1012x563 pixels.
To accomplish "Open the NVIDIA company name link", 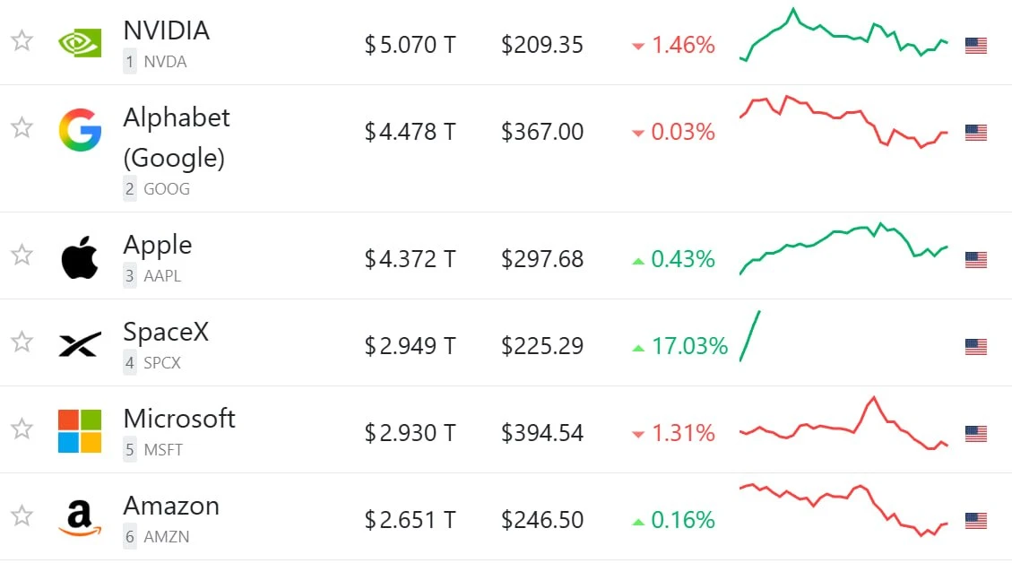I will click(167, 30).
